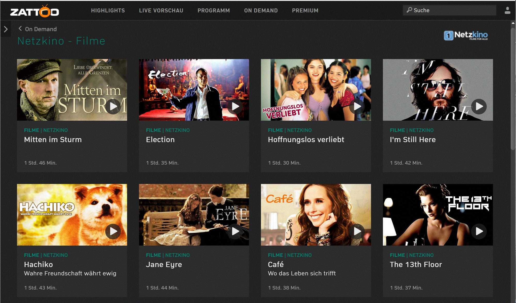This screenshot has height=303, width=516.
Task: Click Café poster thumbnail
Action: (x=316, y=215)
